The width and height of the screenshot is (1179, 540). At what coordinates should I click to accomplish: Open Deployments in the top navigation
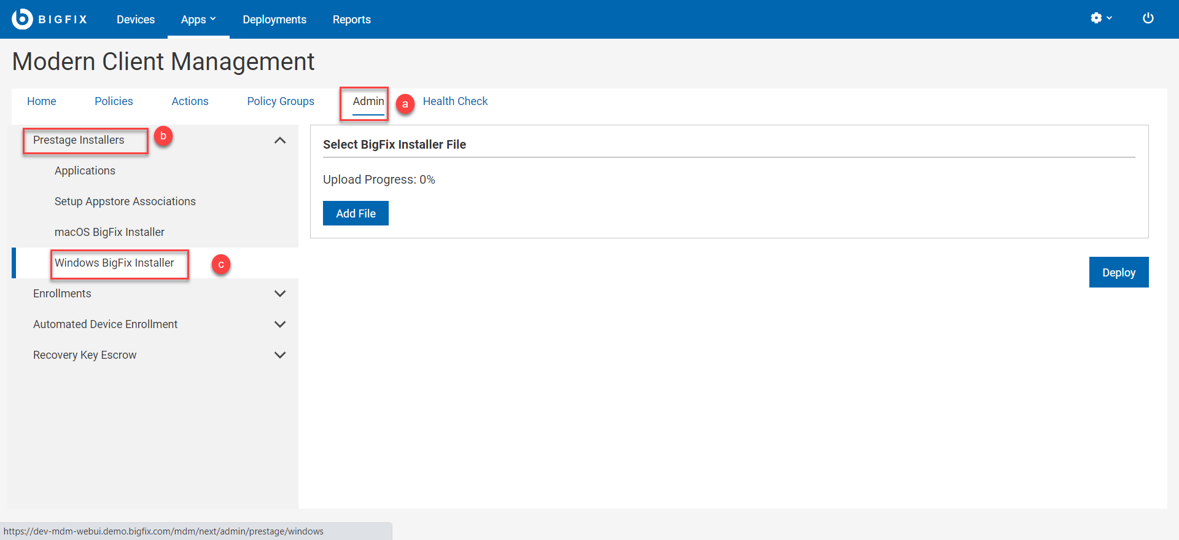coord(274,20)
